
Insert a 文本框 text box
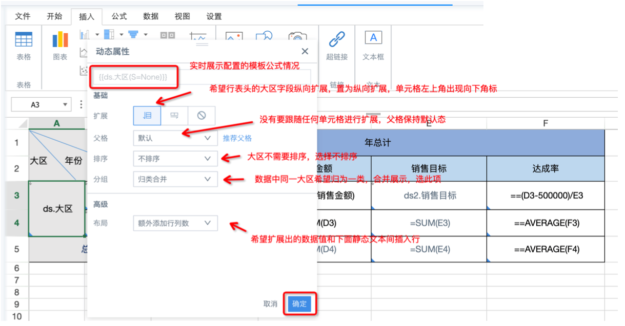pos(373,38)
